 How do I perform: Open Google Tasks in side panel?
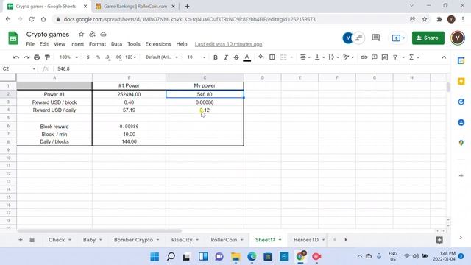461,102
